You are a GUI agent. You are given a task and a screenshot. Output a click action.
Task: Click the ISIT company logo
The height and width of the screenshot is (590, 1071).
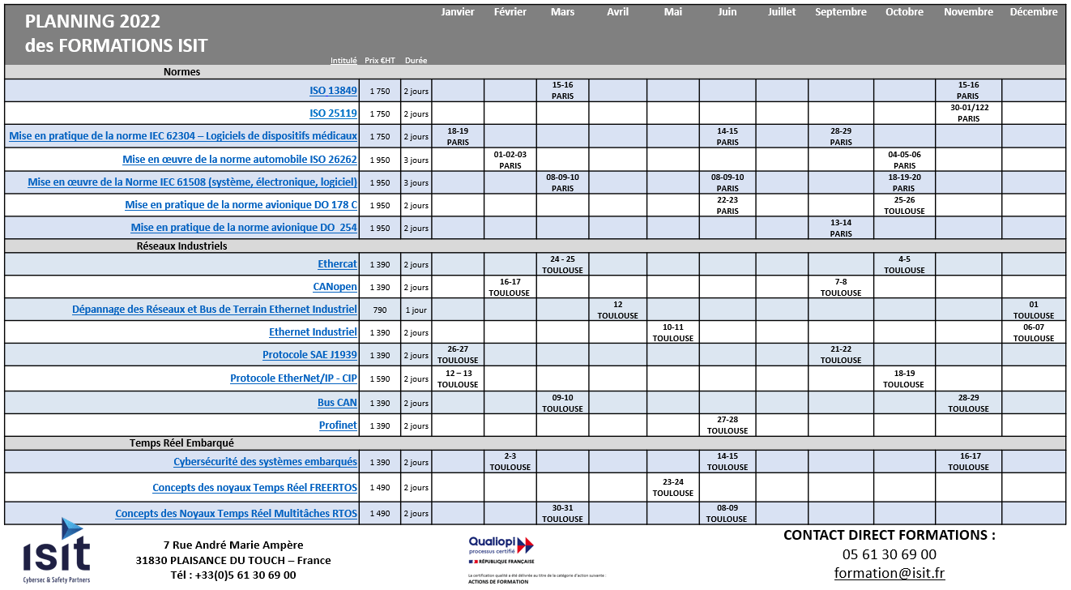57,552
